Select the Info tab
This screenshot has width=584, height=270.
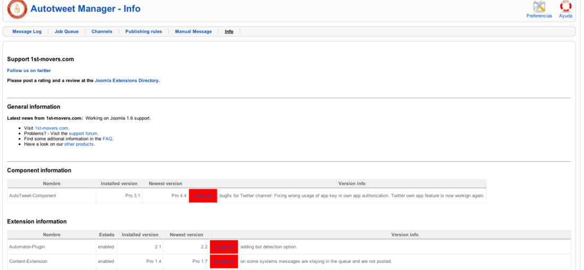(229, 32)
